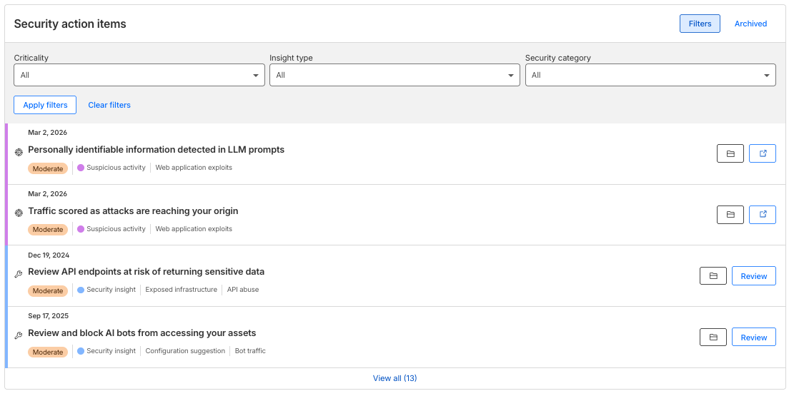Click purple Suspicious activity dot on first item
The height and width of the screenshot is (396, 789).
(81, 168)
